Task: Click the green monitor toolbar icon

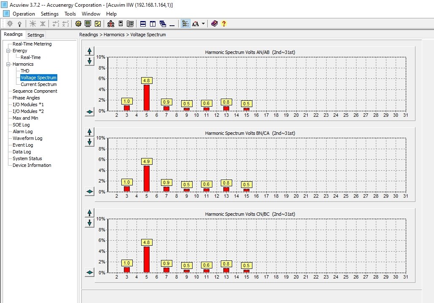Action: click(88, 24)
